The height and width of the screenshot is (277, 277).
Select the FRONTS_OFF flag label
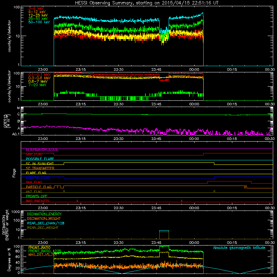[37, 196]
